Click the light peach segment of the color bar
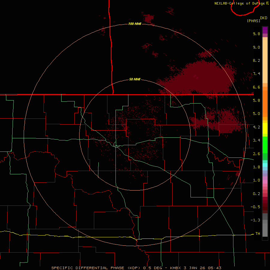 pyautogui.click(x=265, y=61)
